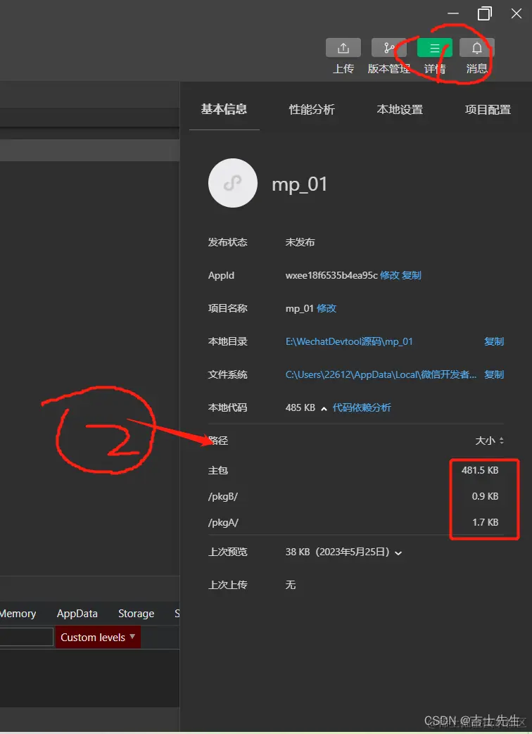
Task: Open the Memory debugger tab
Action: click(18, 614)
